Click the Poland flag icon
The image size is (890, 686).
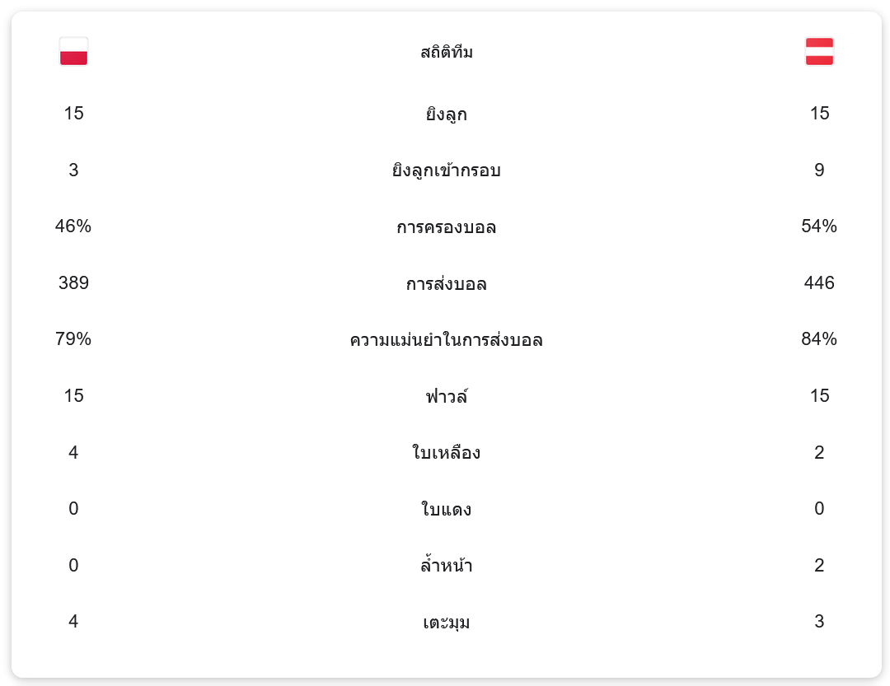point(73,51)
